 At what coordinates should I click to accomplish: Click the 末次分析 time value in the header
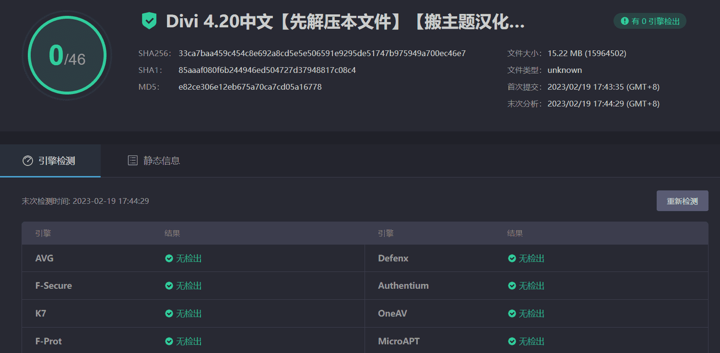coord(603,104)
